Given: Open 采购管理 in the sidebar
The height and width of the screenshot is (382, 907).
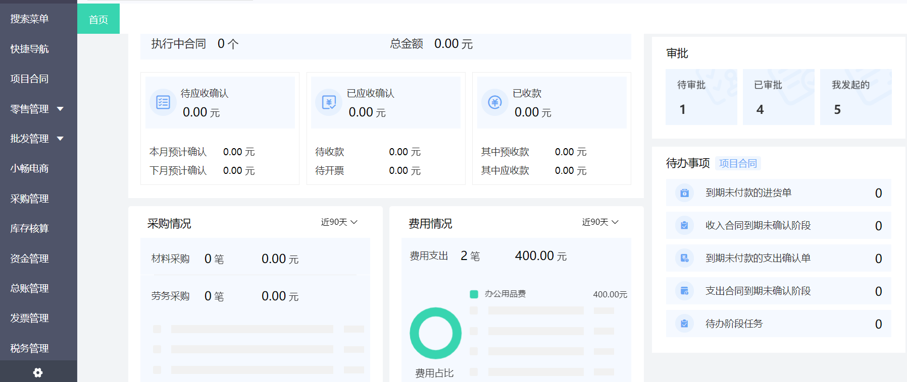Looking at the screenshot, I should tap(30, 199).
